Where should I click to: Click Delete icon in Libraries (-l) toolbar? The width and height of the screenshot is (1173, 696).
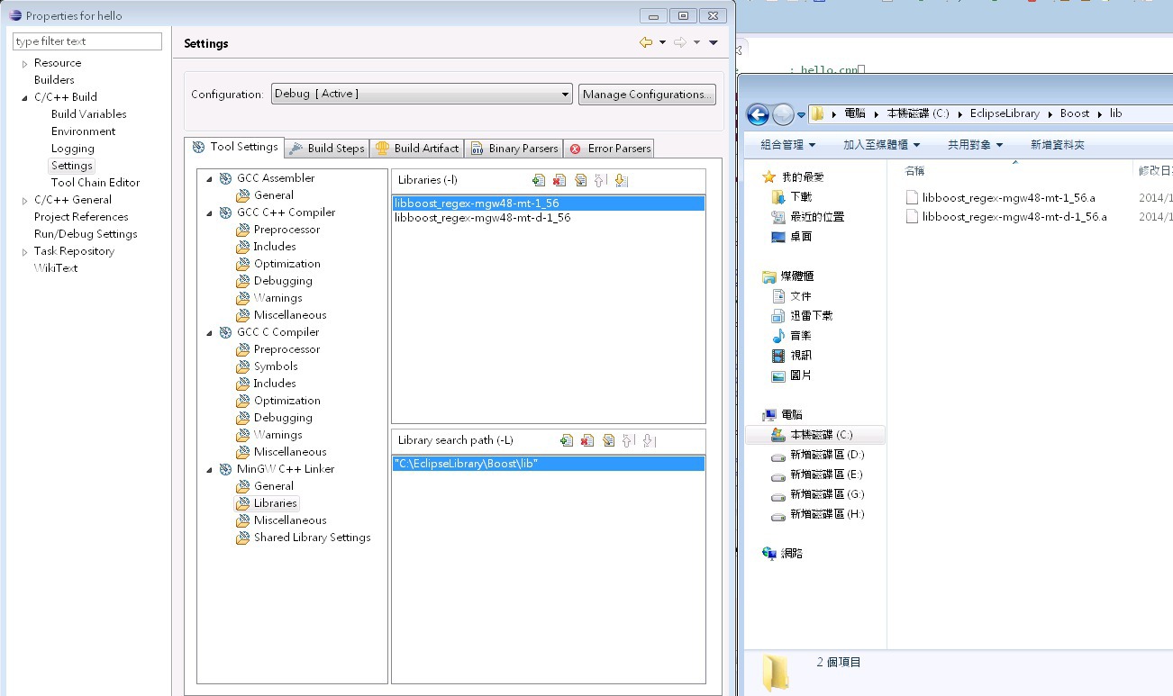[559, 180]
